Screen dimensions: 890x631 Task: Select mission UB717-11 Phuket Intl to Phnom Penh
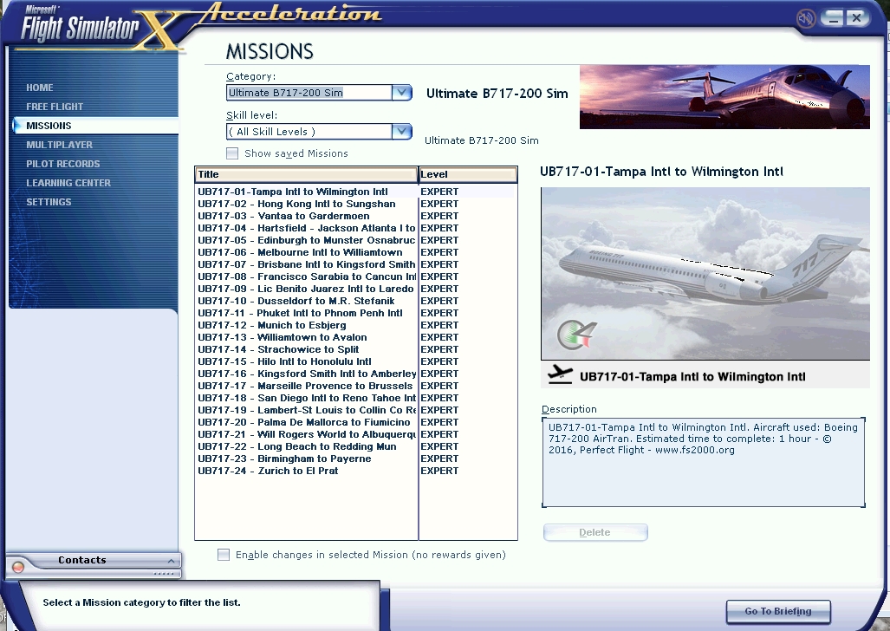point(355,313)
